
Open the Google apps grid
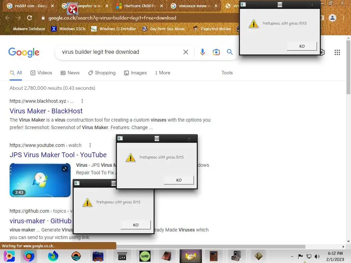tap(337, 52)
